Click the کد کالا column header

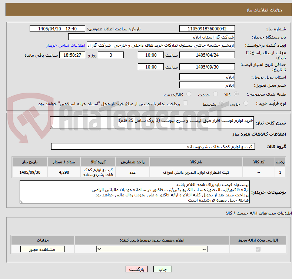(259, 162)
